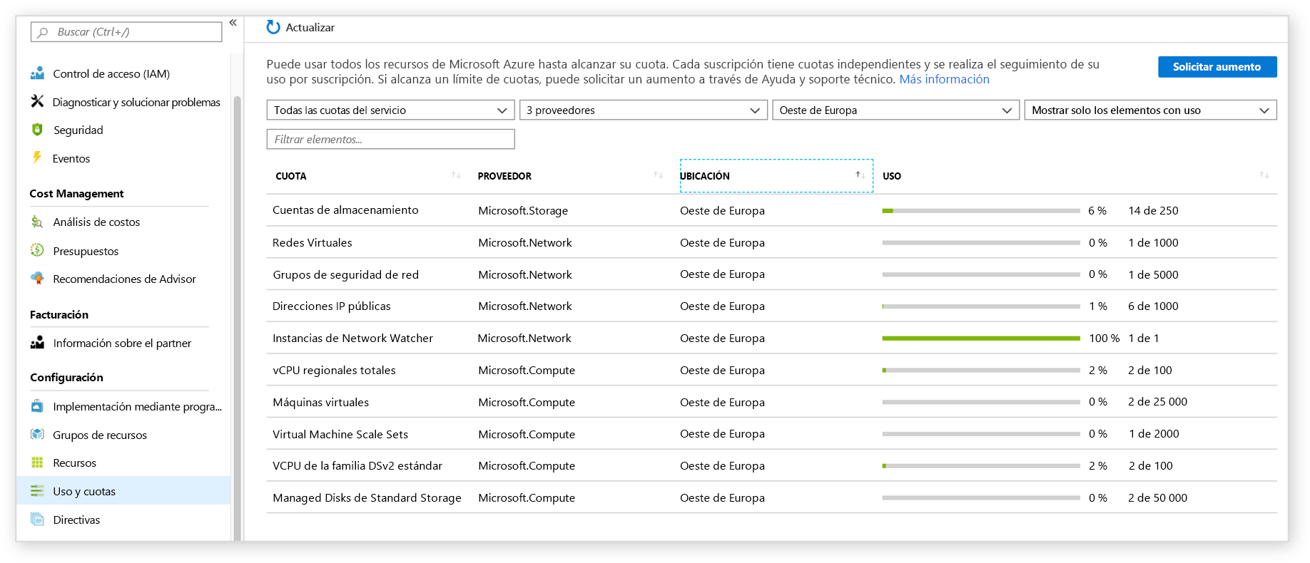1310x563 pixels.
Task: Click the Actualizar refresh icon
Action: pos(273,27)
